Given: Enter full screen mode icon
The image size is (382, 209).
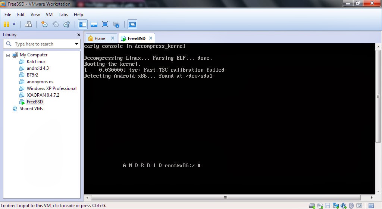Looking at the screenshot, I should 105,24.
